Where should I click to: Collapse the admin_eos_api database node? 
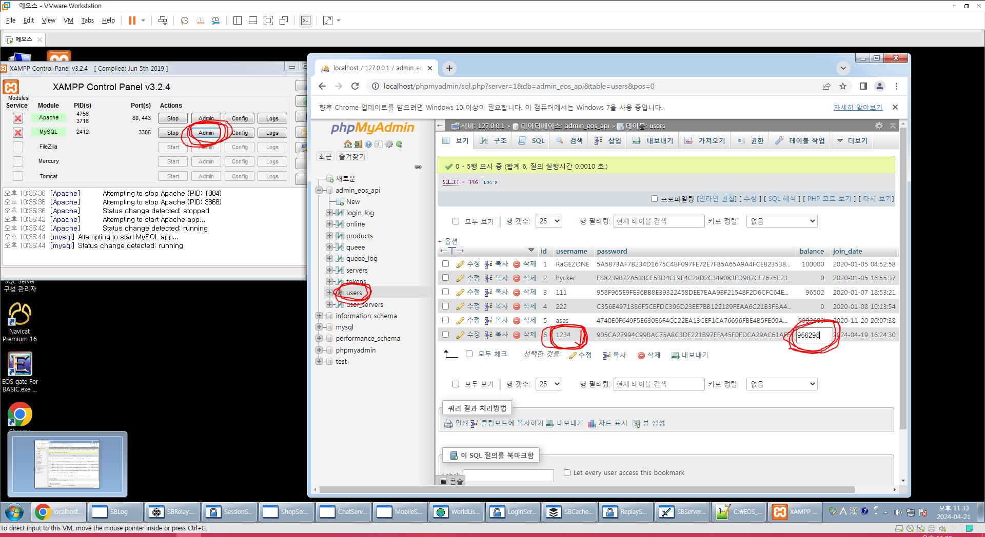click(319, 190)
